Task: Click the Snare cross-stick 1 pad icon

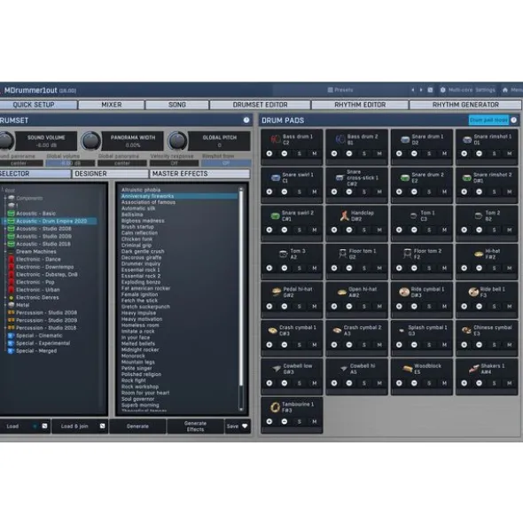Action: click(x=340, y=177)
